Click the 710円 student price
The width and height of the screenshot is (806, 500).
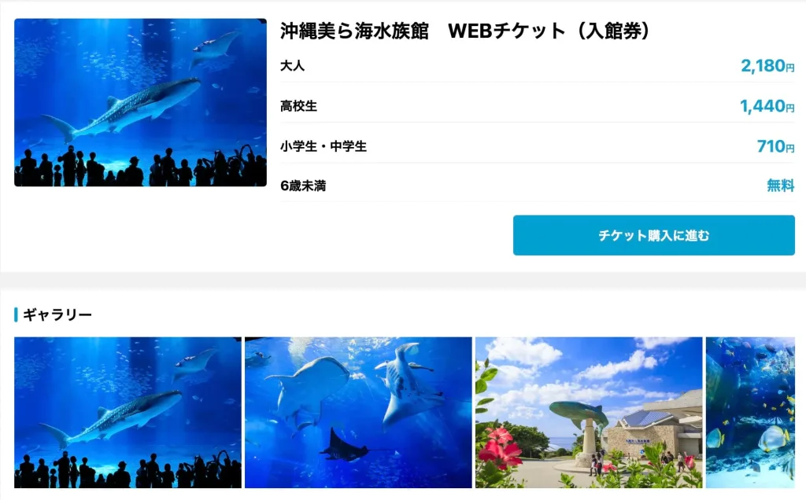coord(775,146)
